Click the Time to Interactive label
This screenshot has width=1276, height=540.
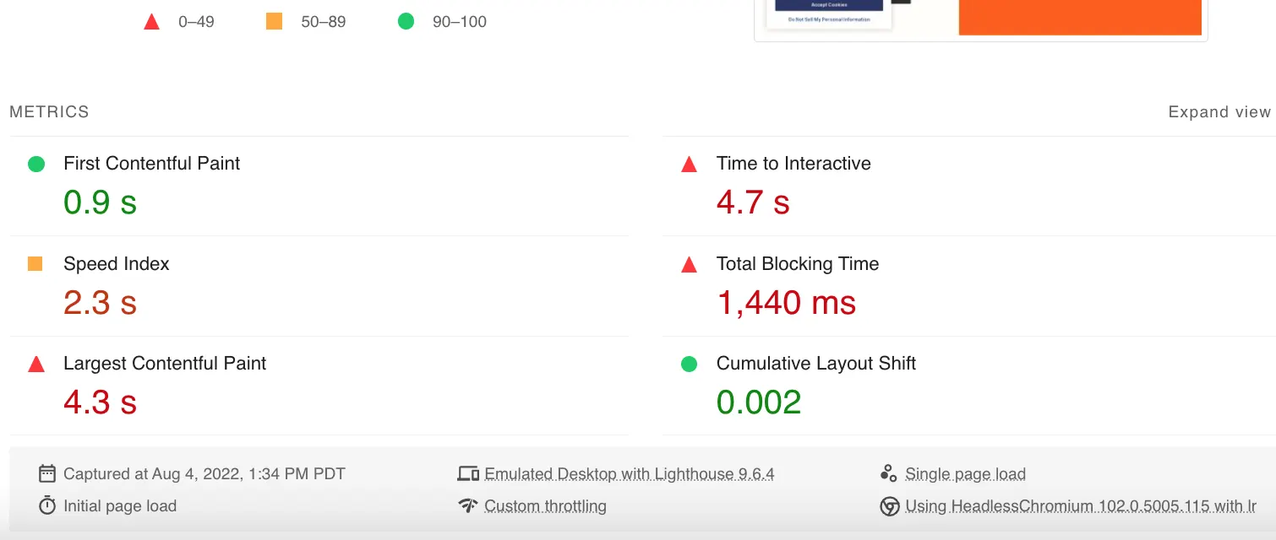coord(793,164)
